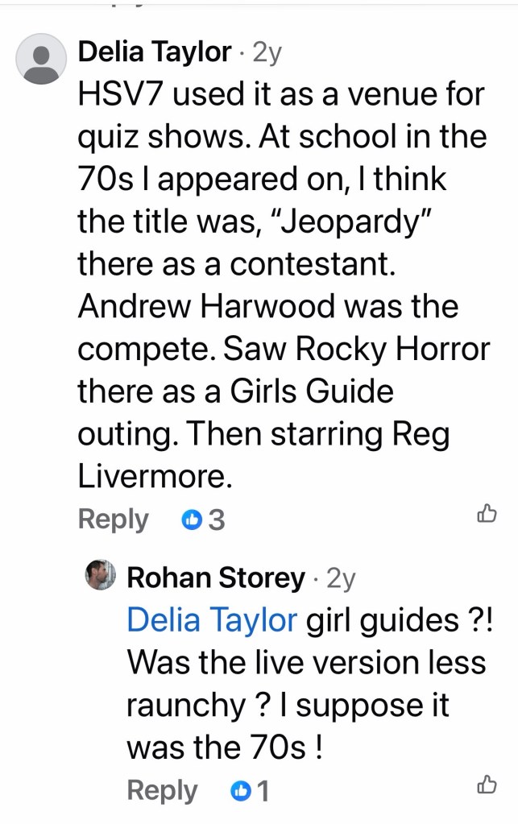The width and height of the screenshot is (518, 824).
Task: Open Rohan Storey's profile via his name
Action: [216, 578]
